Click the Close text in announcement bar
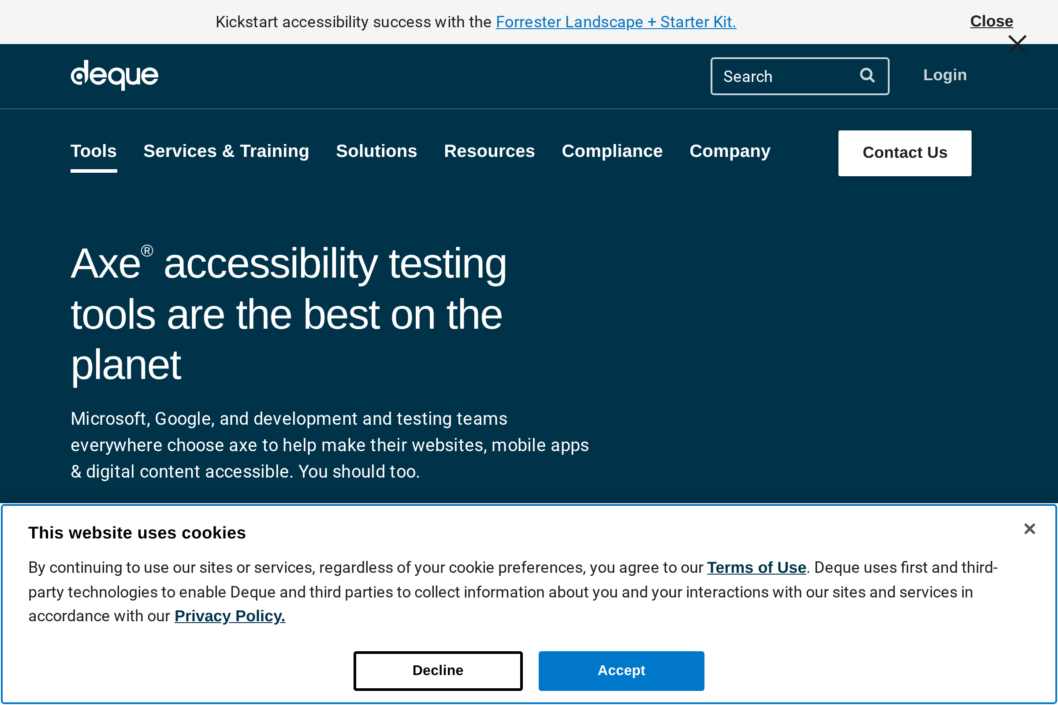The image size is (1058, 705). pyautogui.click(x=991, y=21)
